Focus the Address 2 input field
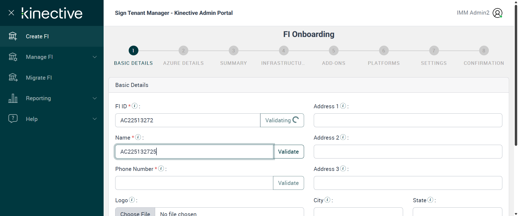Image resolution: width=518 pixels, height=216 pixels. point(408,152)
